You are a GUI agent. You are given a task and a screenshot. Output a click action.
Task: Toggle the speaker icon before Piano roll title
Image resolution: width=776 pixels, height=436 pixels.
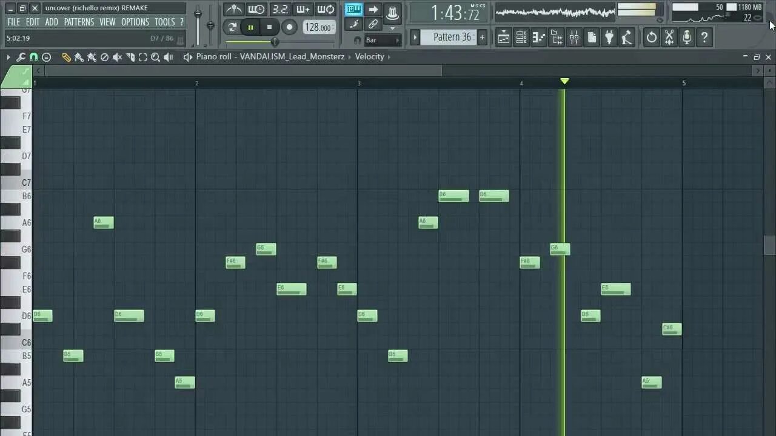pyautogui.click(x=188, y=57)
